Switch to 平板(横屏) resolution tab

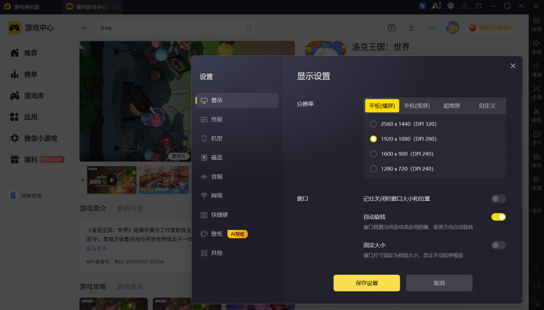tap(382, 106)
